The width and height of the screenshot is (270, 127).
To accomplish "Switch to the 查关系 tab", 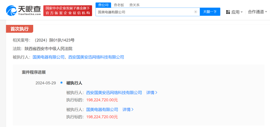I will [x=134, y=5].
